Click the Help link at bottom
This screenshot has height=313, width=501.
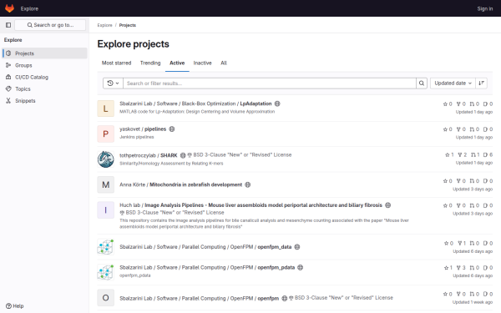point(15,306)
